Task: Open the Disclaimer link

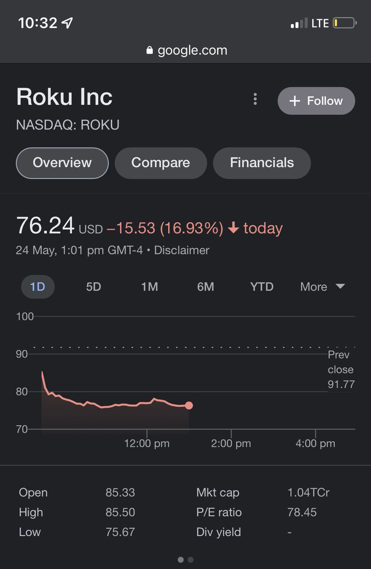Action: 182,250
